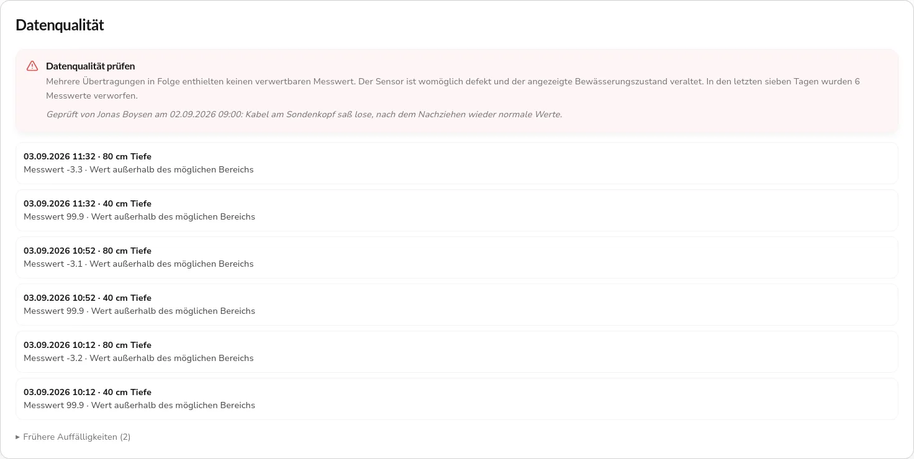The width and height of the screenshot is (914, 459).
Task: Click the red warning triangle icon
Action: 32,66
